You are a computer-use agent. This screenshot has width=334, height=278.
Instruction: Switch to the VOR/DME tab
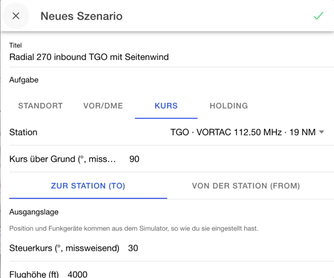(x=103, y=106)
